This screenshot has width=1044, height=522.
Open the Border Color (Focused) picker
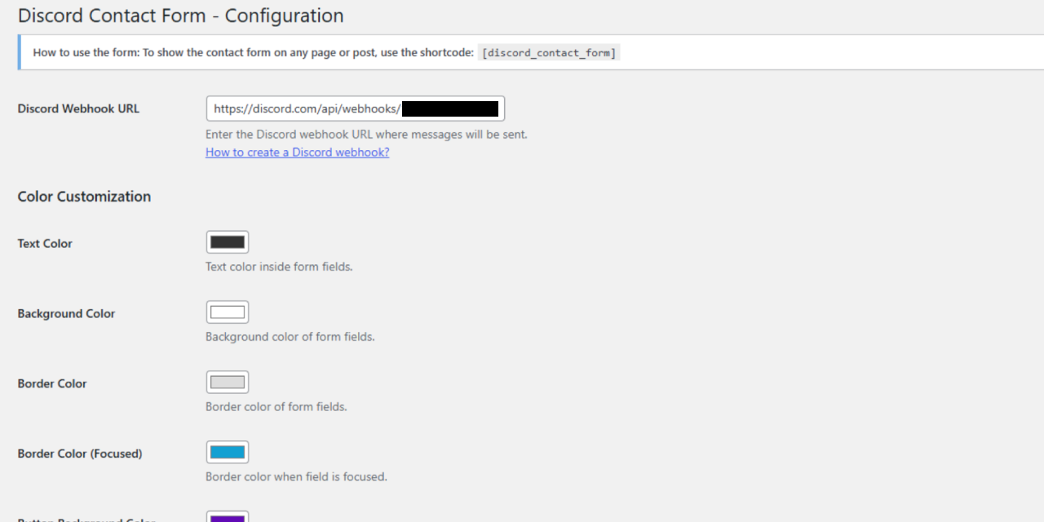227,451
